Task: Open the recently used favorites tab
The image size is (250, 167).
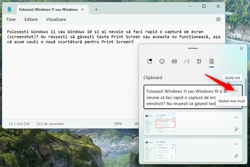Action: 150,61
